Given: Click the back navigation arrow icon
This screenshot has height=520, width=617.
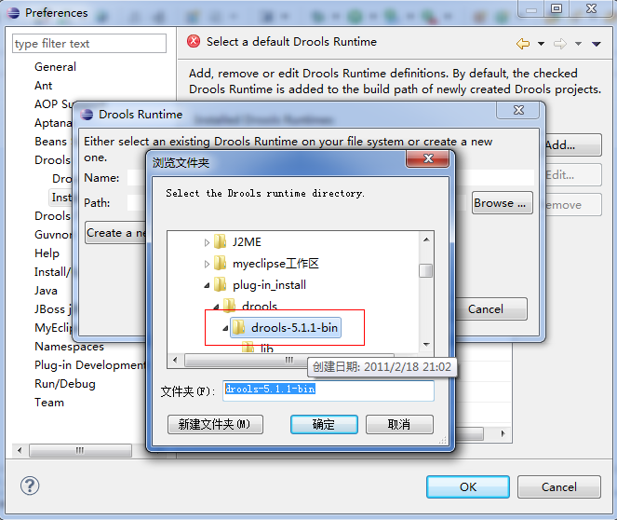Looking at the screenshot, I should [x=523, y=43].
